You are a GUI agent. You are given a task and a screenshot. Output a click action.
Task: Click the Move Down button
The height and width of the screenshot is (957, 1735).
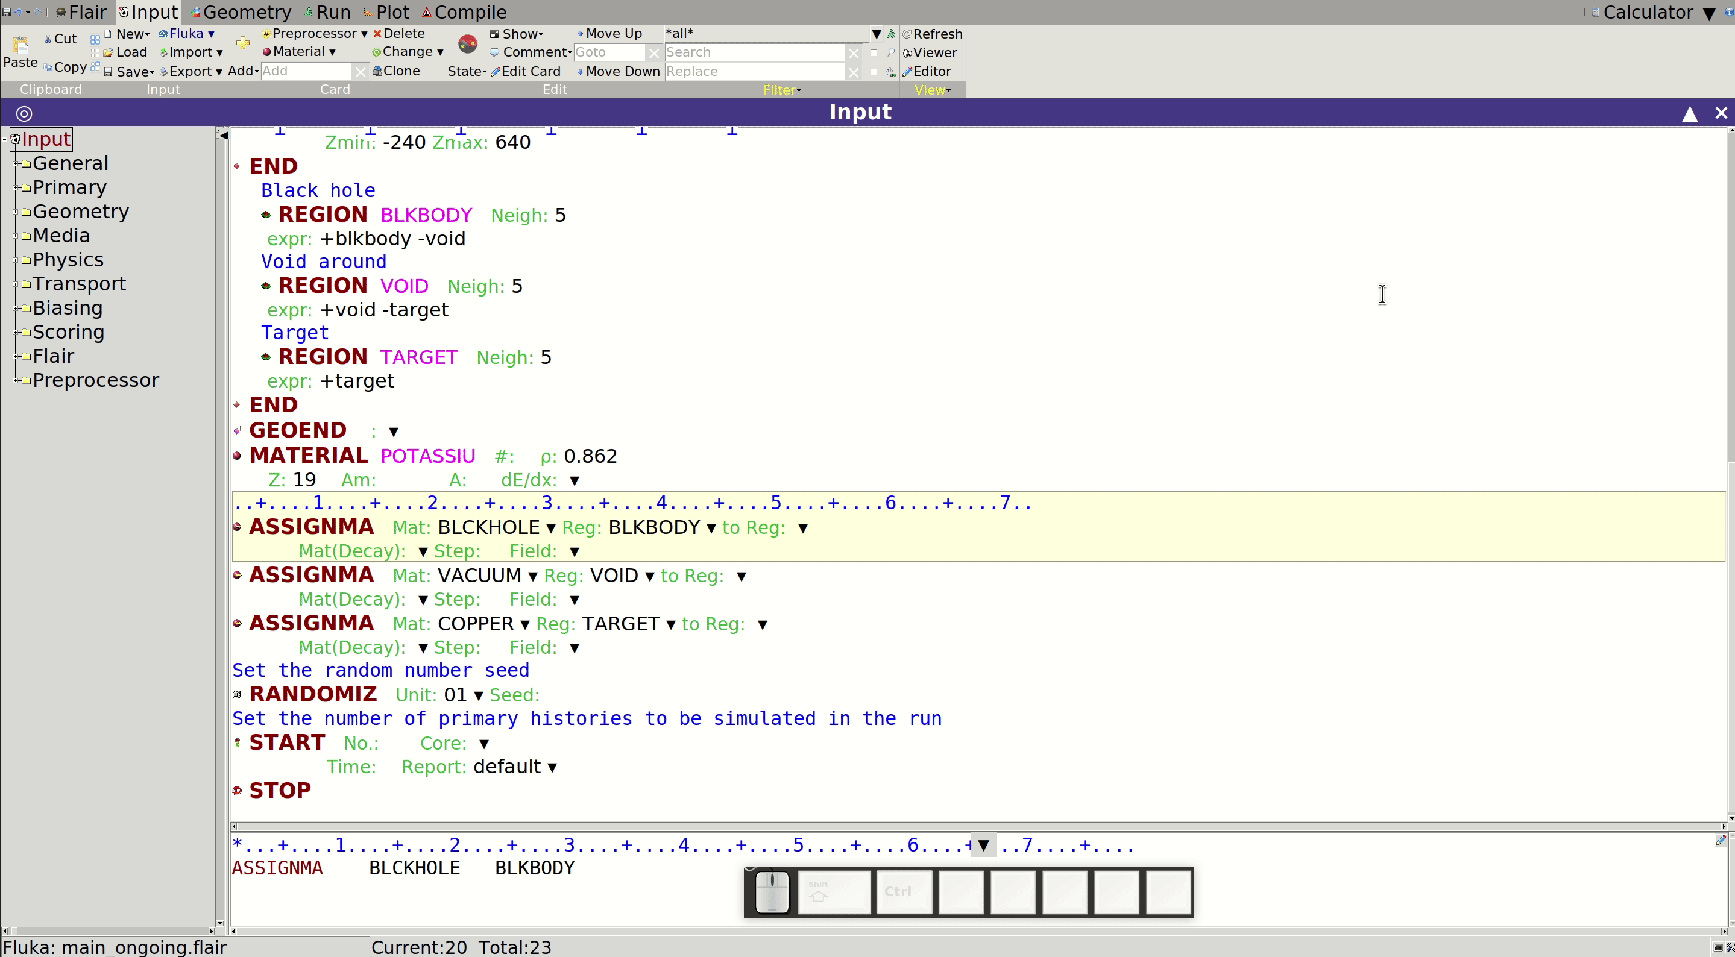(x=619, y=71)
